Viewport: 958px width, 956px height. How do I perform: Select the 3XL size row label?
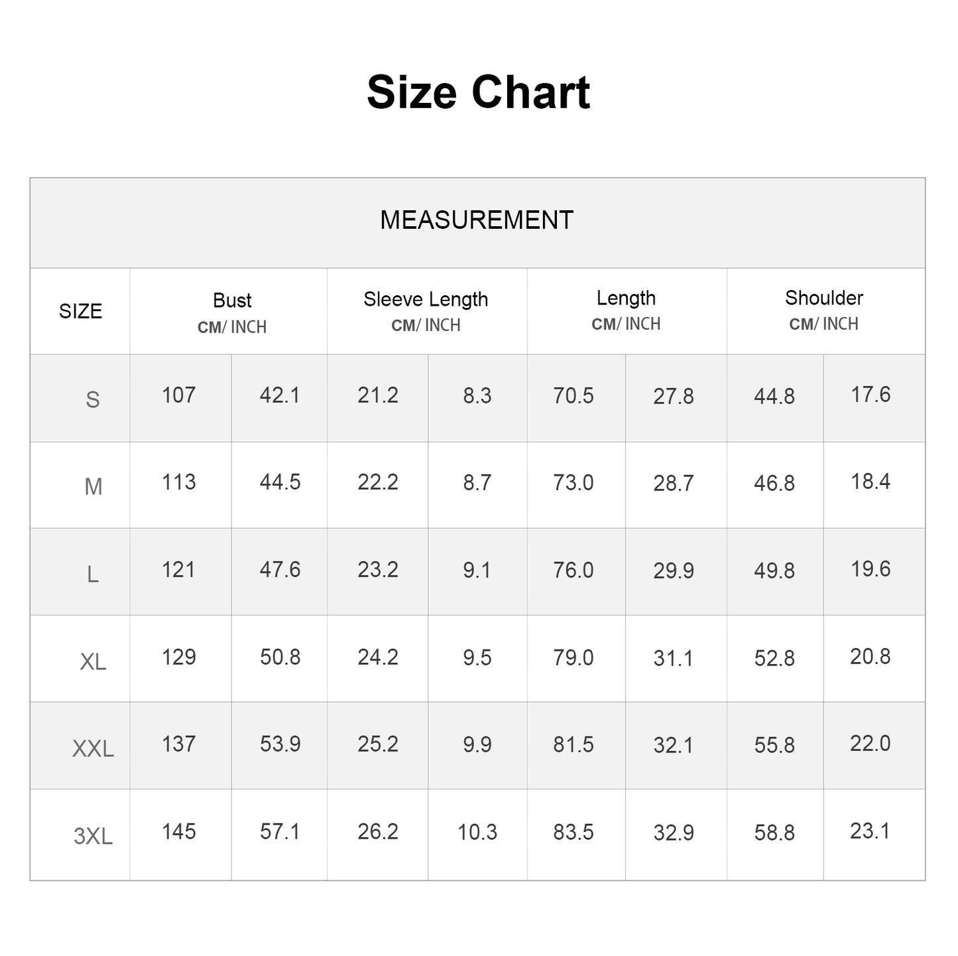(93, 836)
